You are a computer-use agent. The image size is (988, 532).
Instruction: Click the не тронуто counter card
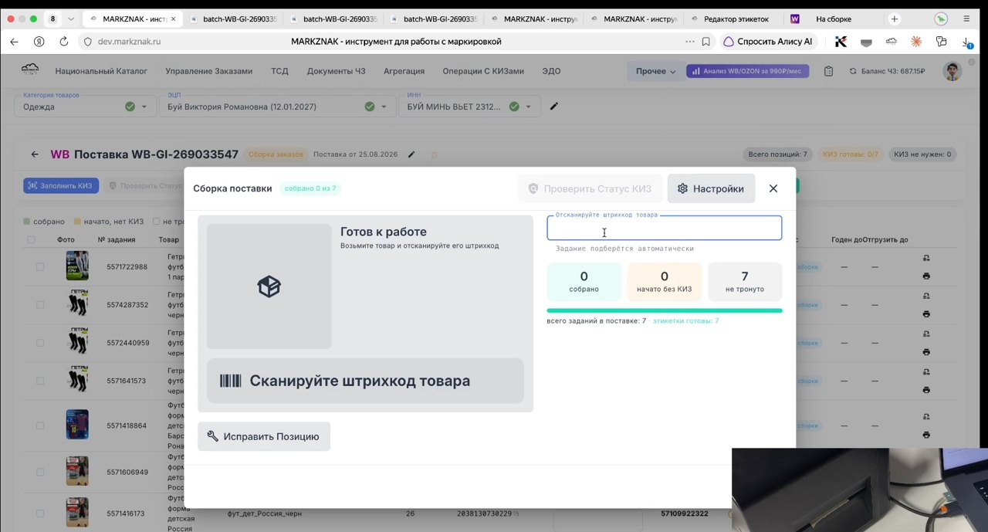(745, 281)
